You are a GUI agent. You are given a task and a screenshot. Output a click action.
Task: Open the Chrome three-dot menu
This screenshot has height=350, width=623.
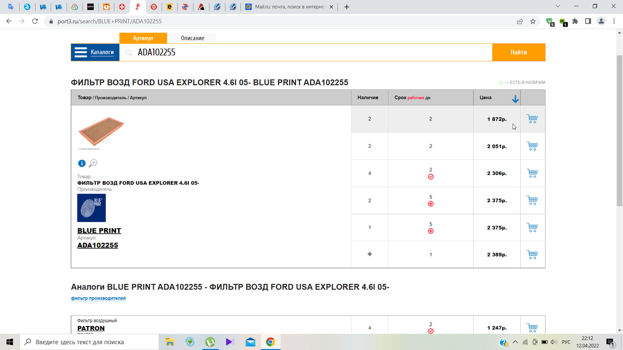(x=614, y=21)
